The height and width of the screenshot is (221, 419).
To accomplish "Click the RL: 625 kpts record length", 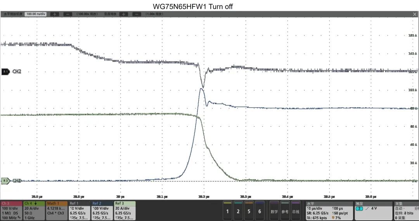I will (x=317, y=218).
